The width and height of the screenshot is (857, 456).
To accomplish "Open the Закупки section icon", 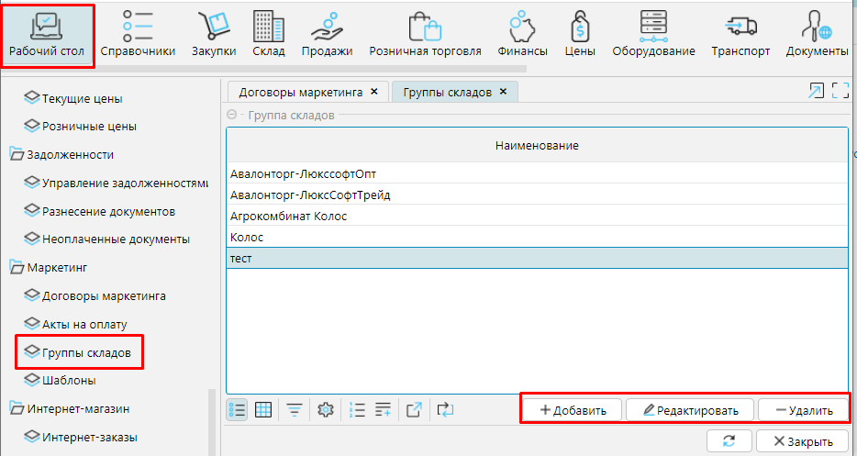I will 214,34.
